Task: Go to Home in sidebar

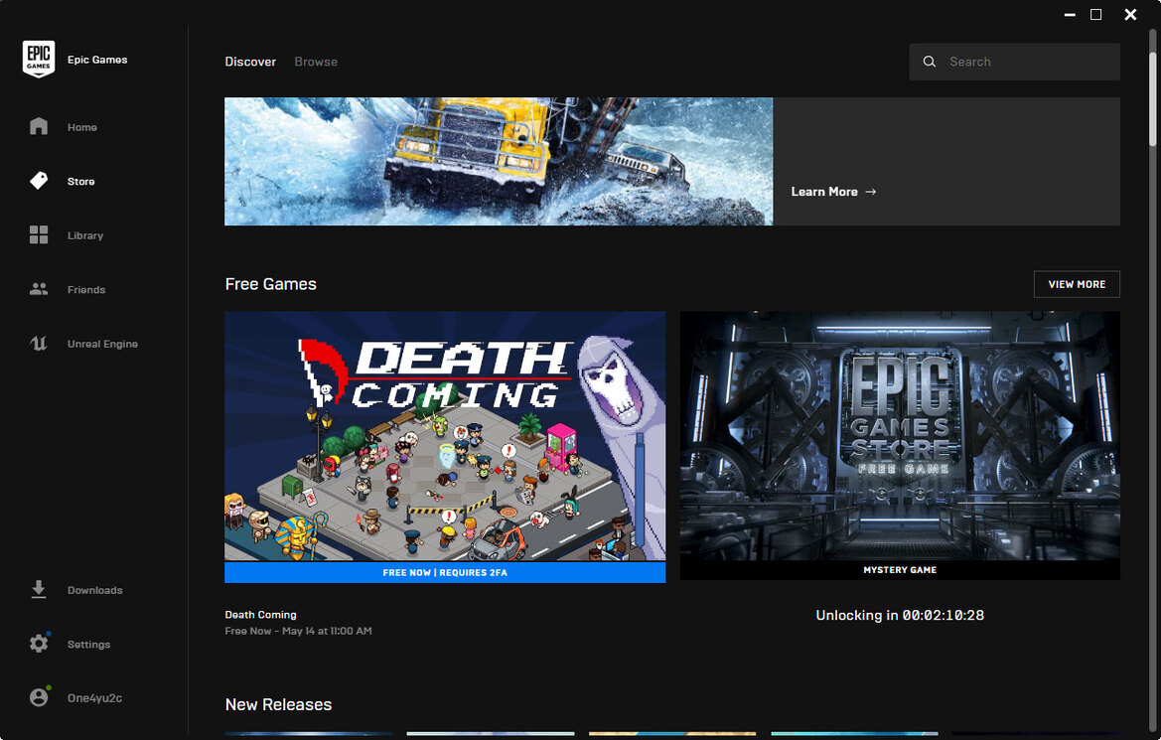Action: point(82,127)
